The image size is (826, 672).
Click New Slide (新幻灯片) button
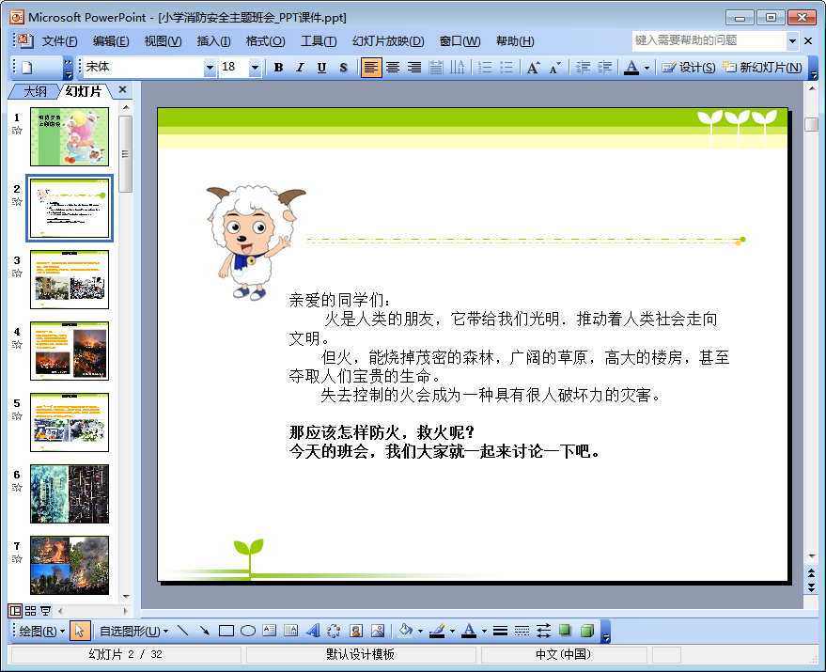[762, 68]
